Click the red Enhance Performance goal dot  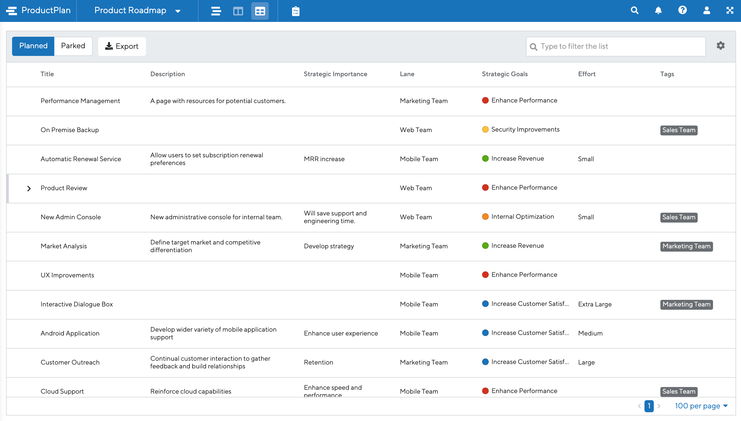tap(485, 100)
